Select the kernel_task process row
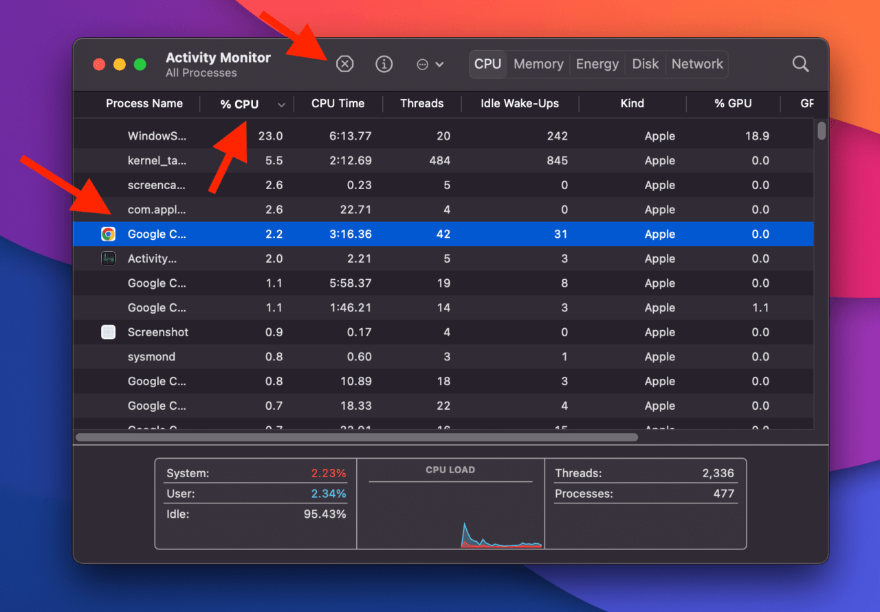 (x=206, y=160)
